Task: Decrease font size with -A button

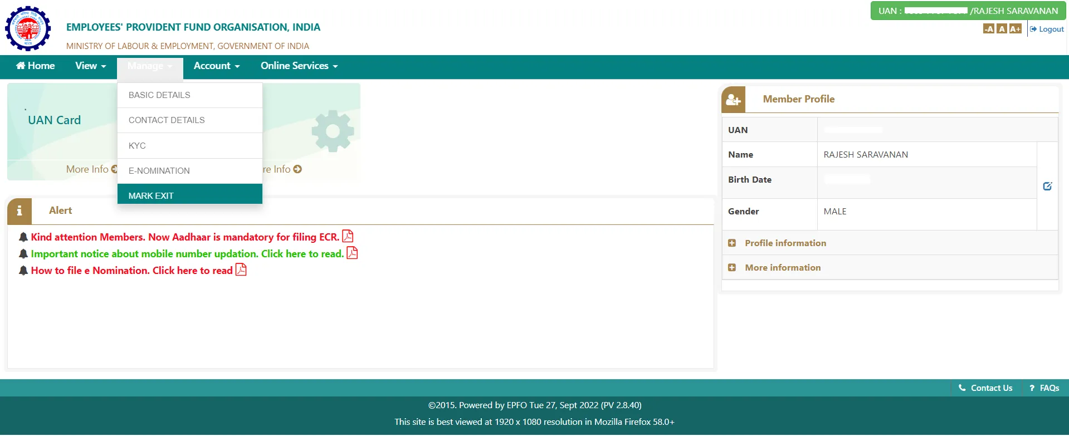Action: [989, 29]
